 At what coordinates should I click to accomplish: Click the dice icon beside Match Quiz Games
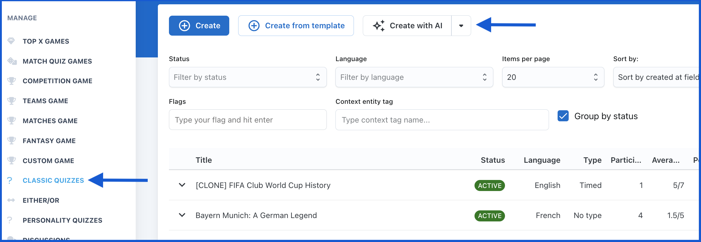[x=12, y=61]
